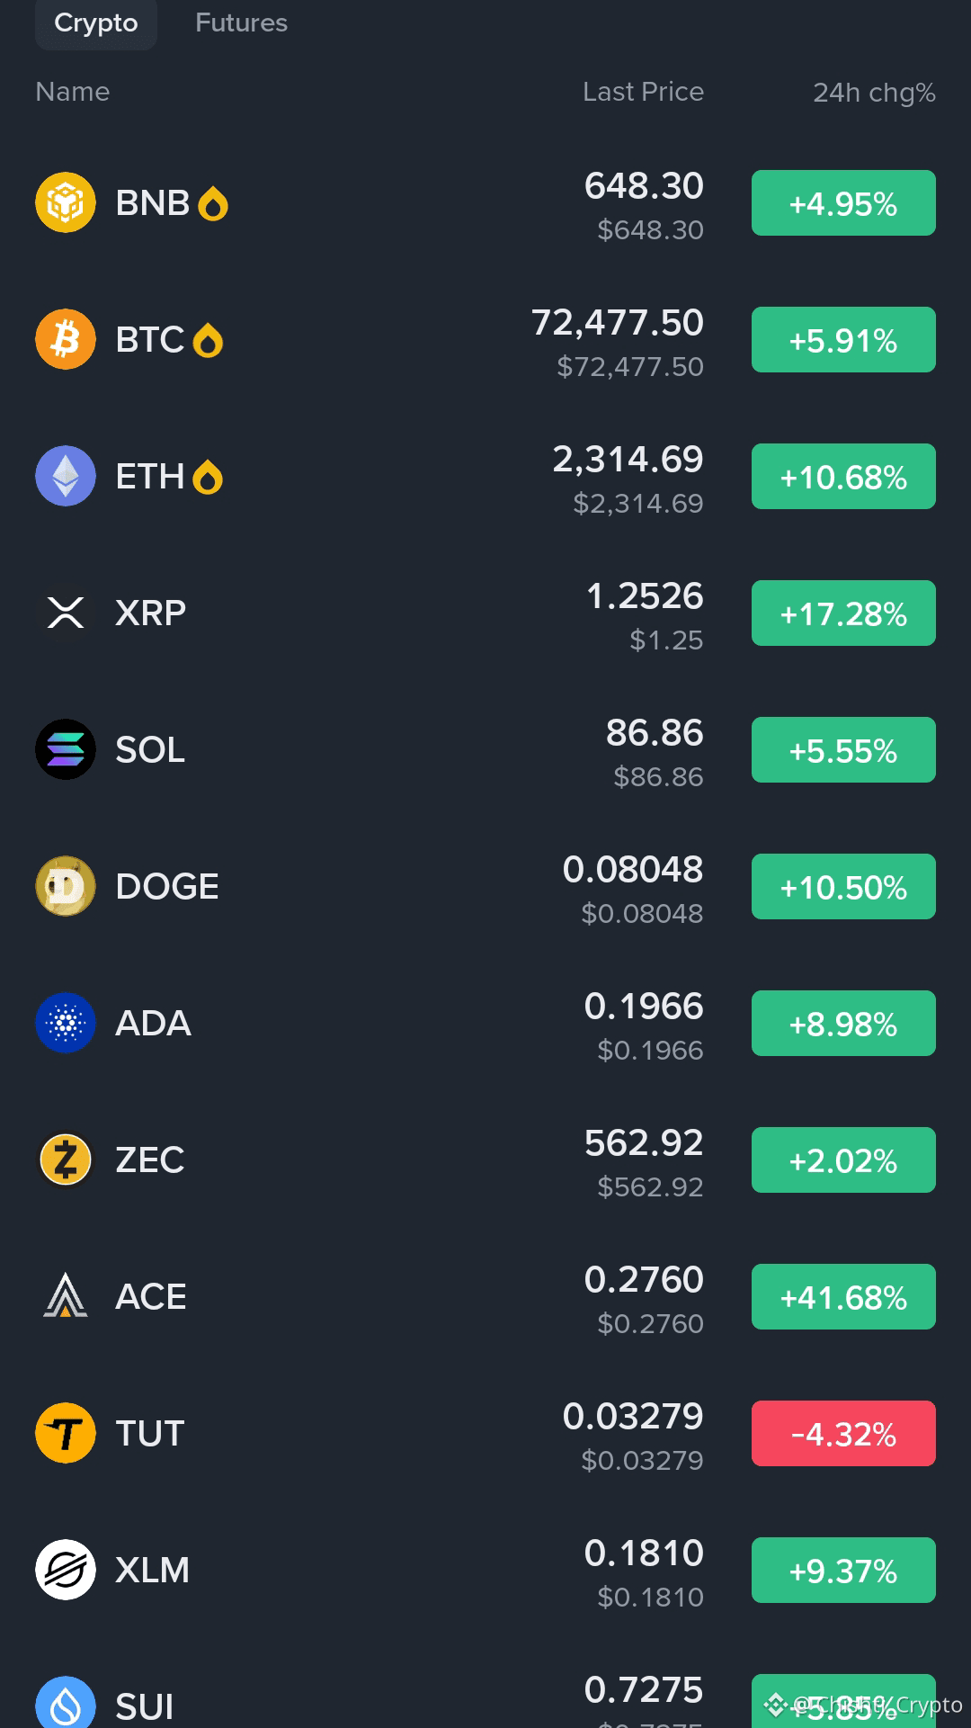Screen dimensions: 971x1728
Task: Tap the Ethereum diamond logo
Action: 66,476
